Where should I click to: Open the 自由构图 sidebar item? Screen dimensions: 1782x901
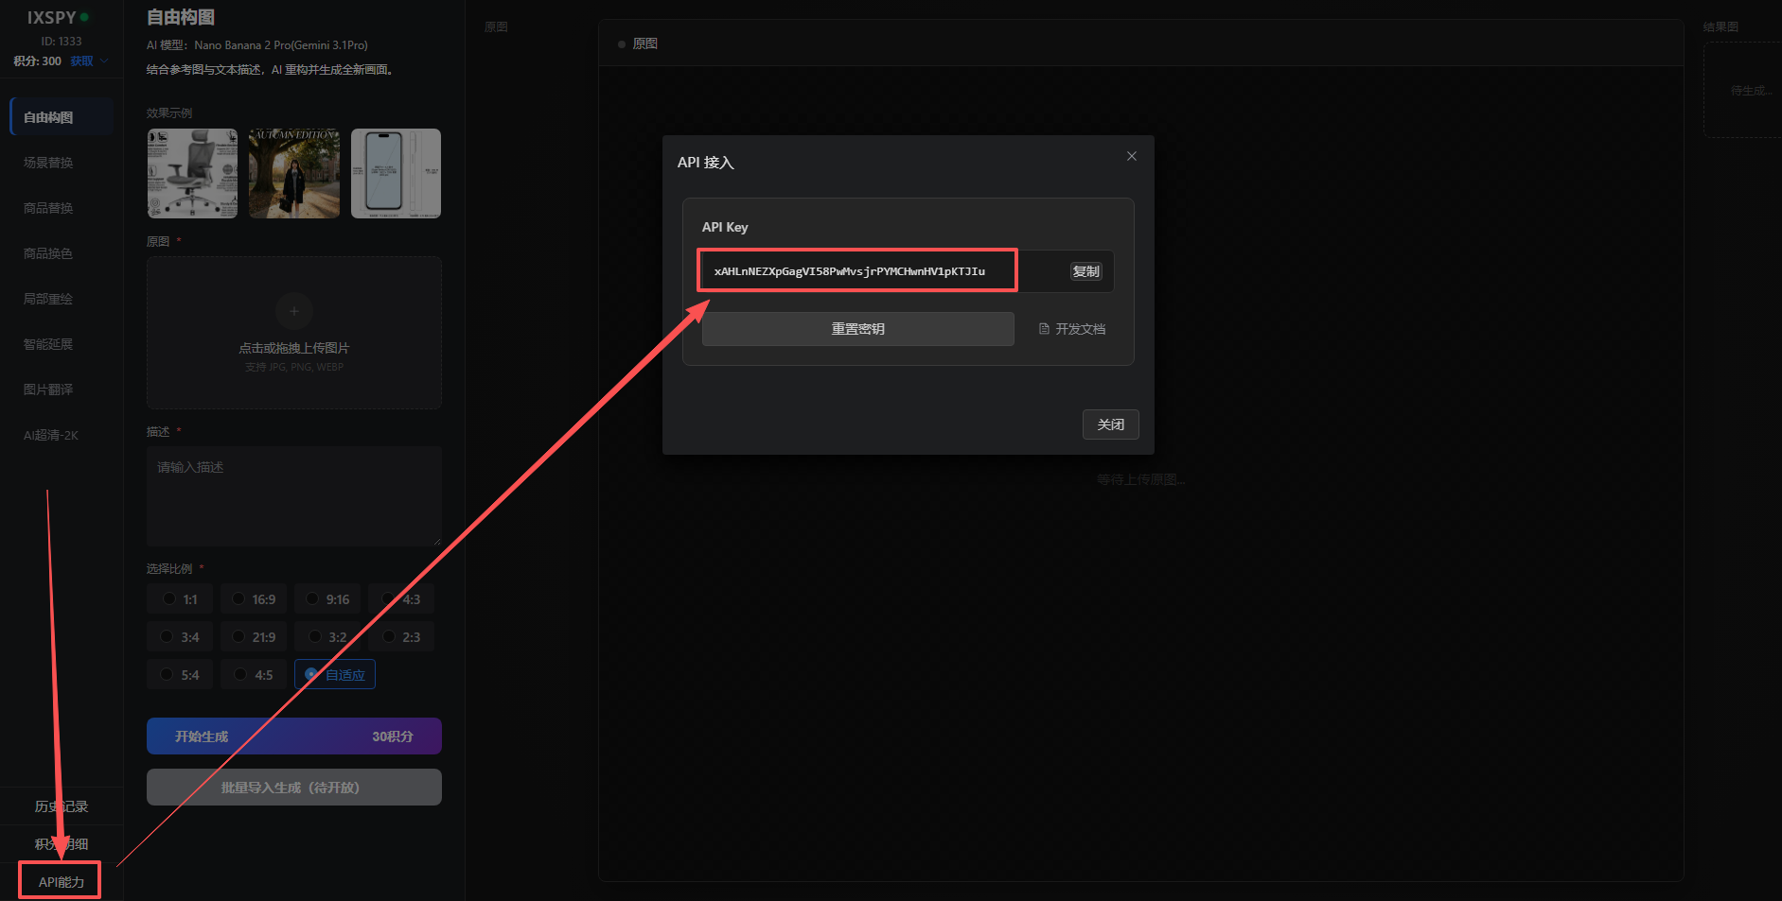pyautogui.click(x=62, y=117)
